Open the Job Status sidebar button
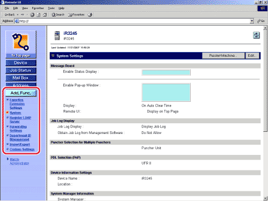This screenshot has width=268, height=201. tap(21, 70)
